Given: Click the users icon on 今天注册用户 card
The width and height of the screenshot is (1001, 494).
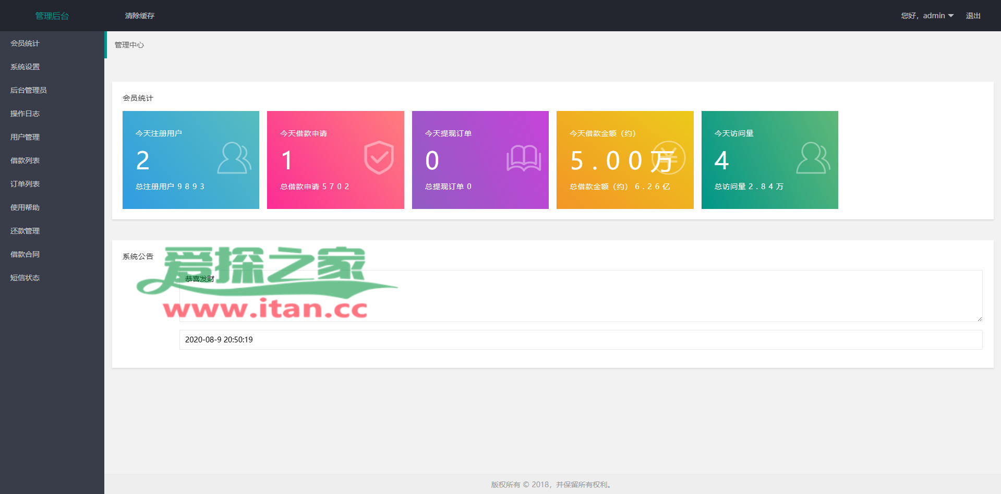Looking at the screenshot, I should coord(234,158).
